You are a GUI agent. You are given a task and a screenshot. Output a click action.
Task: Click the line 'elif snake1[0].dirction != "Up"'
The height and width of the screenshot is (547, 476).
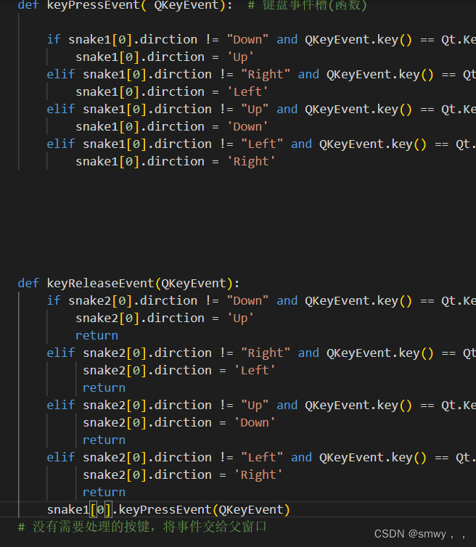261,110
